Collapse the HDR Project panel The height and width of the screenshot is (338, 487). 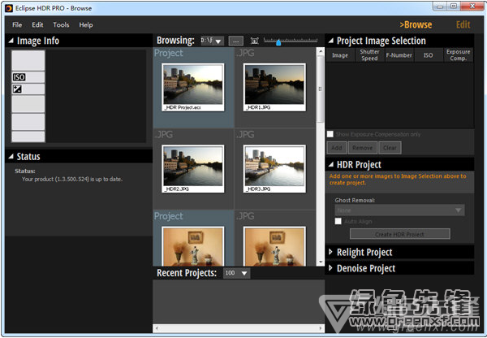(331, 164)
